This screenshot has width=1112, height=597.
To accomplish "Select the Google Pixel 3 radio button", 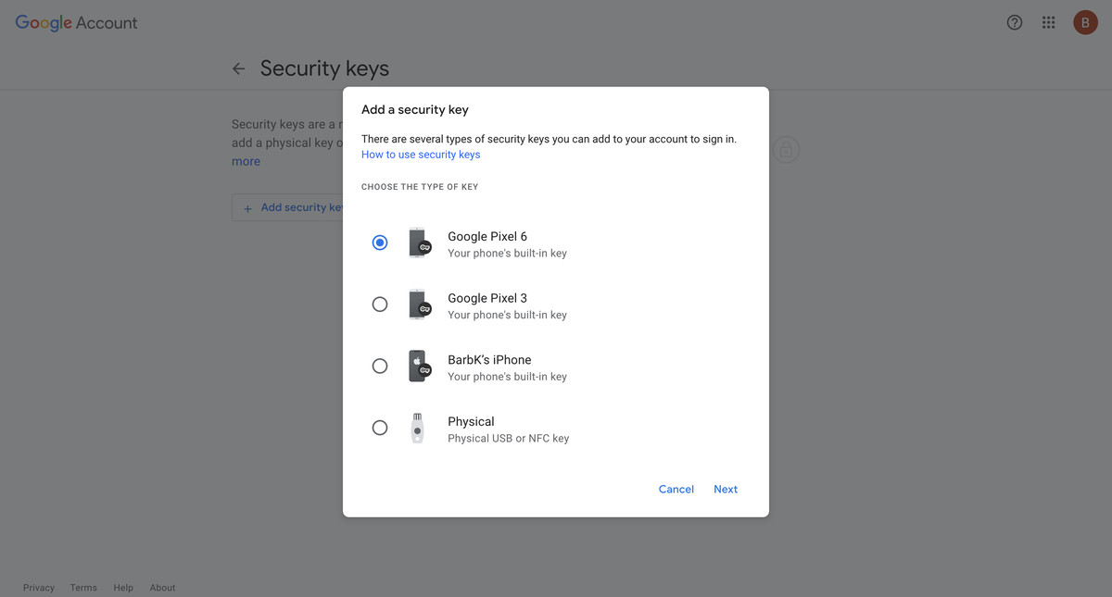I will 379,304.
